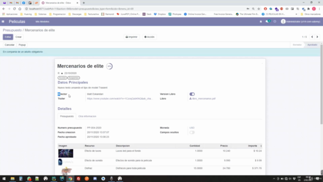
Task: Open browser zoom magnifier icon
Action: (x=253, y=9)
